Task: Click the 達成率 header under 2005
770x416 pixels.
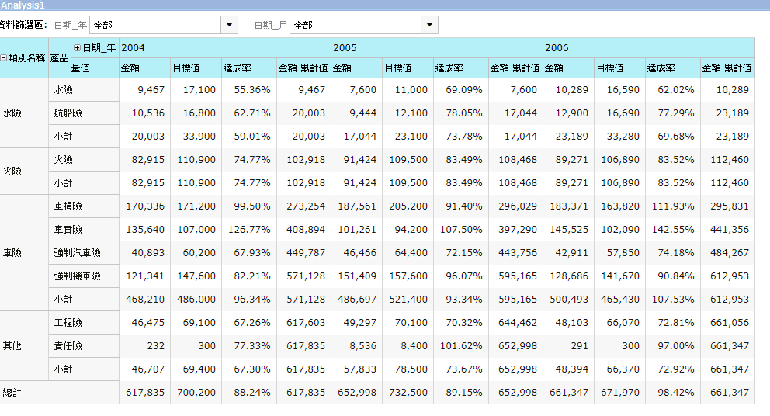Action: pyautogui.click(x=461, y=68)
